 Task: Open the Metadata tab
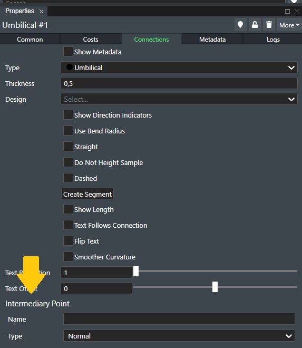point(212,40)
